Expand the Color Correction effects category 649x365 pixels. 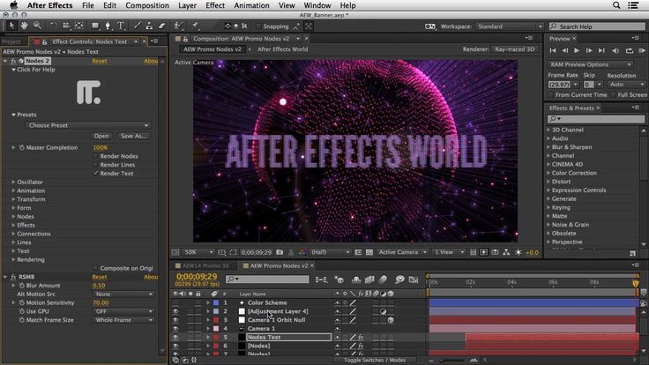pos(548,173)
